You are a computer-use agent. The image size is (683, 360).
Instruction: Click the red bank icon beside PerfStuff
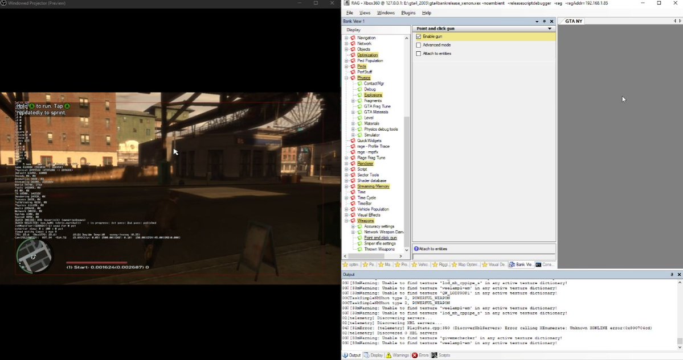coord(353,72)
